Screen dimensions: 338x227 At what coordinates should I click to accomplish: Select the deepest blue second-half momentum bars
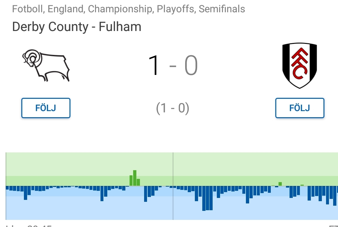point(207,198)
